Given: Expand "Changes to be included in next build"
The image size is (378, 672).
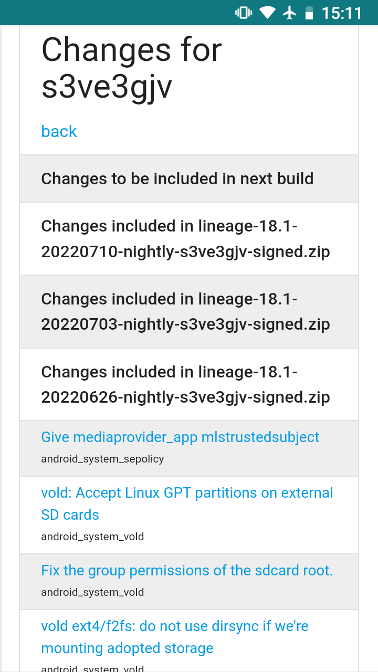Looking at the screenshot, I should coord(177,179).
